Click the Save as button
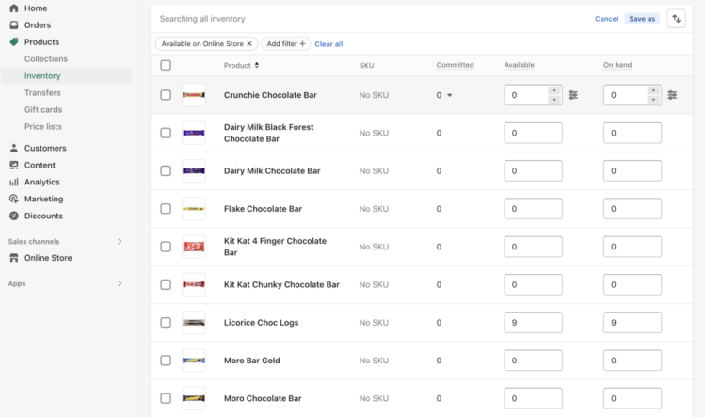Viewport: 705px width, 417px height. [x=642, y=19]
